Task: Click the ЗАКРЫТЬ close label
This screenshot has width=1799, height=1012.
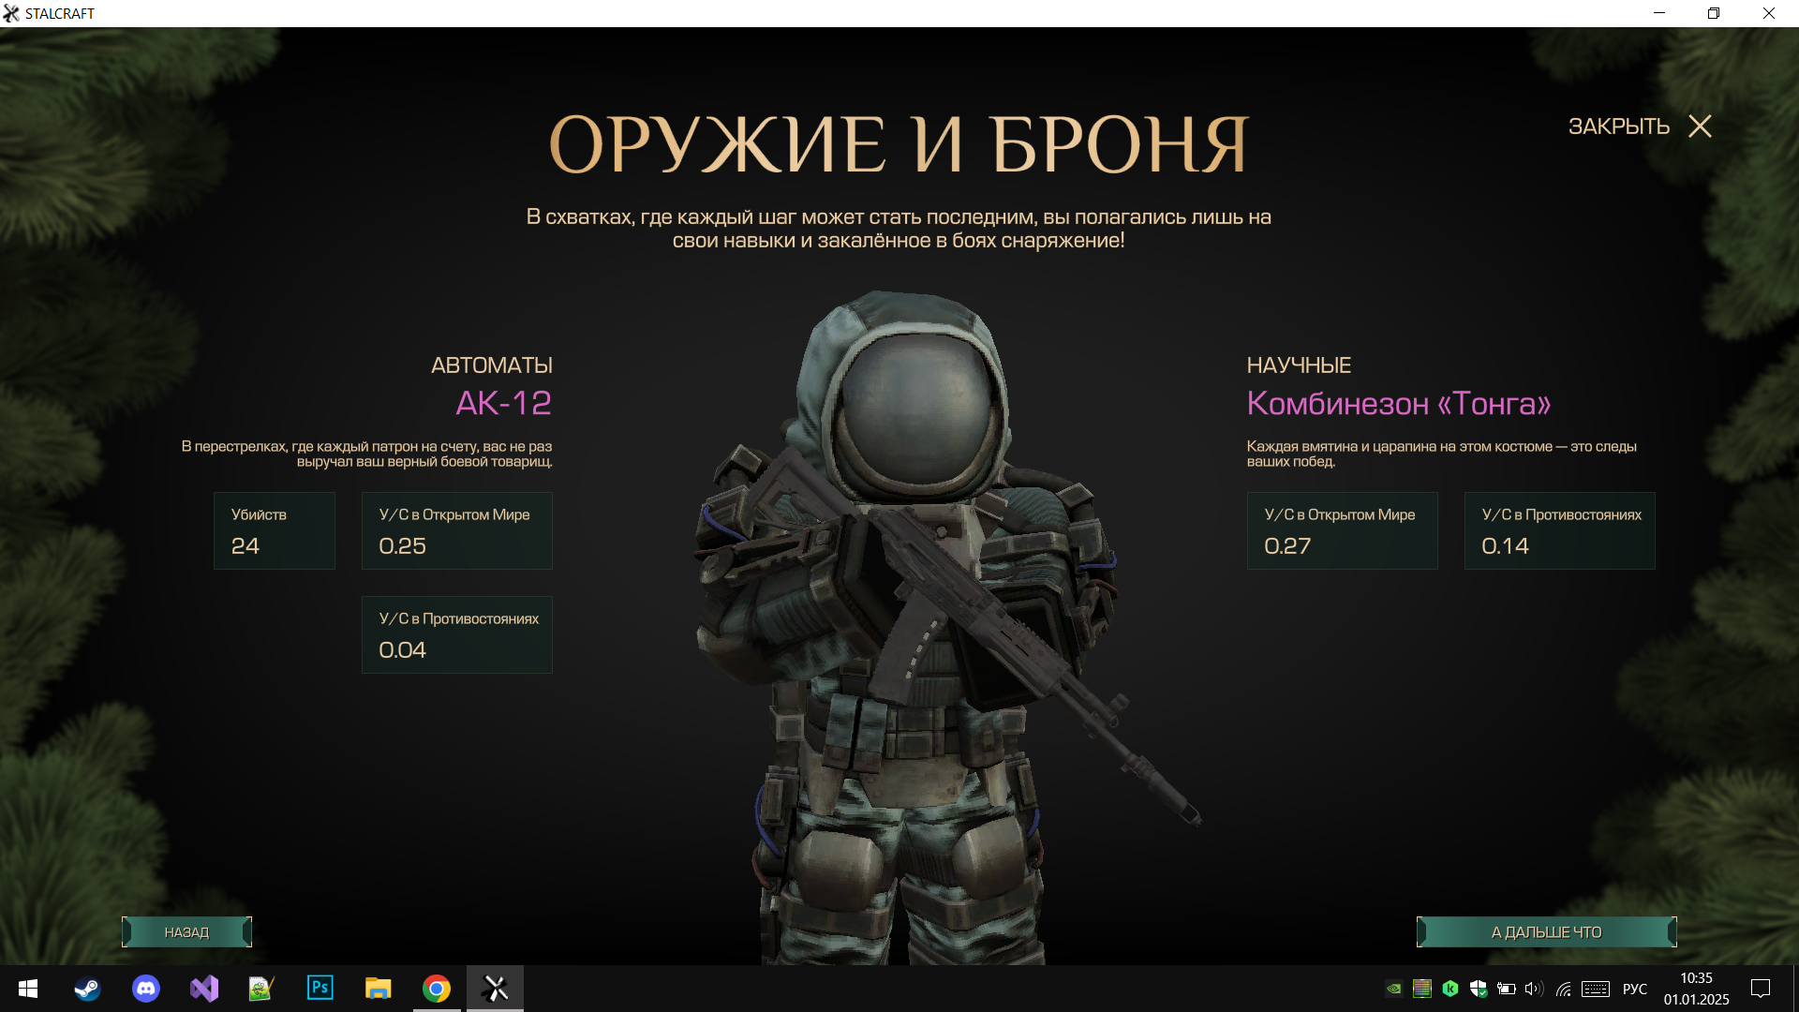Action: tap(1618, 126)
